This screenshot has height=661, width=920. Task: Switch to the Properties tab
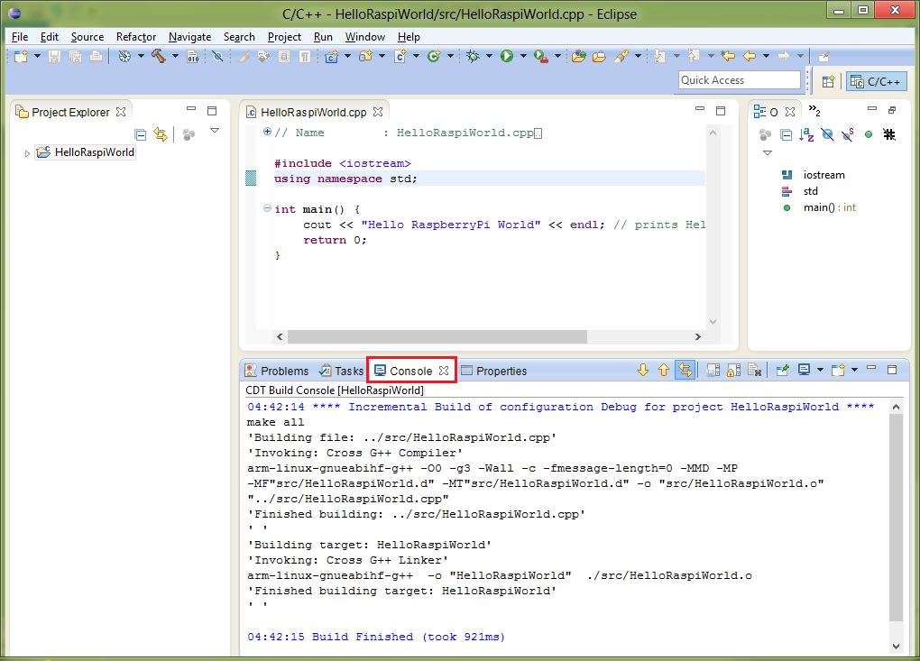click(x=494, y=371)
